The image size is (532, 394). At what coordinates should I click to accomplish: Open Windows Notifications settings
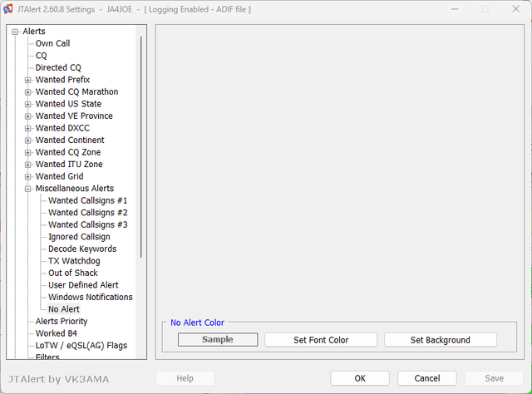[x=91, y=297]
